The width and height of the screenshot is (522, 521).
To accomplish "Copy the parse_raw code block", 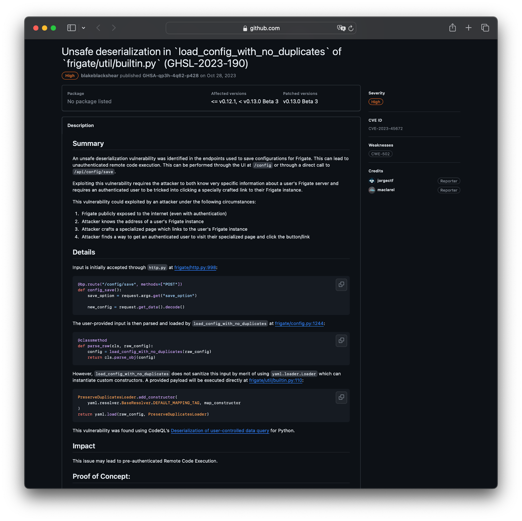I will tap(341, 341).
